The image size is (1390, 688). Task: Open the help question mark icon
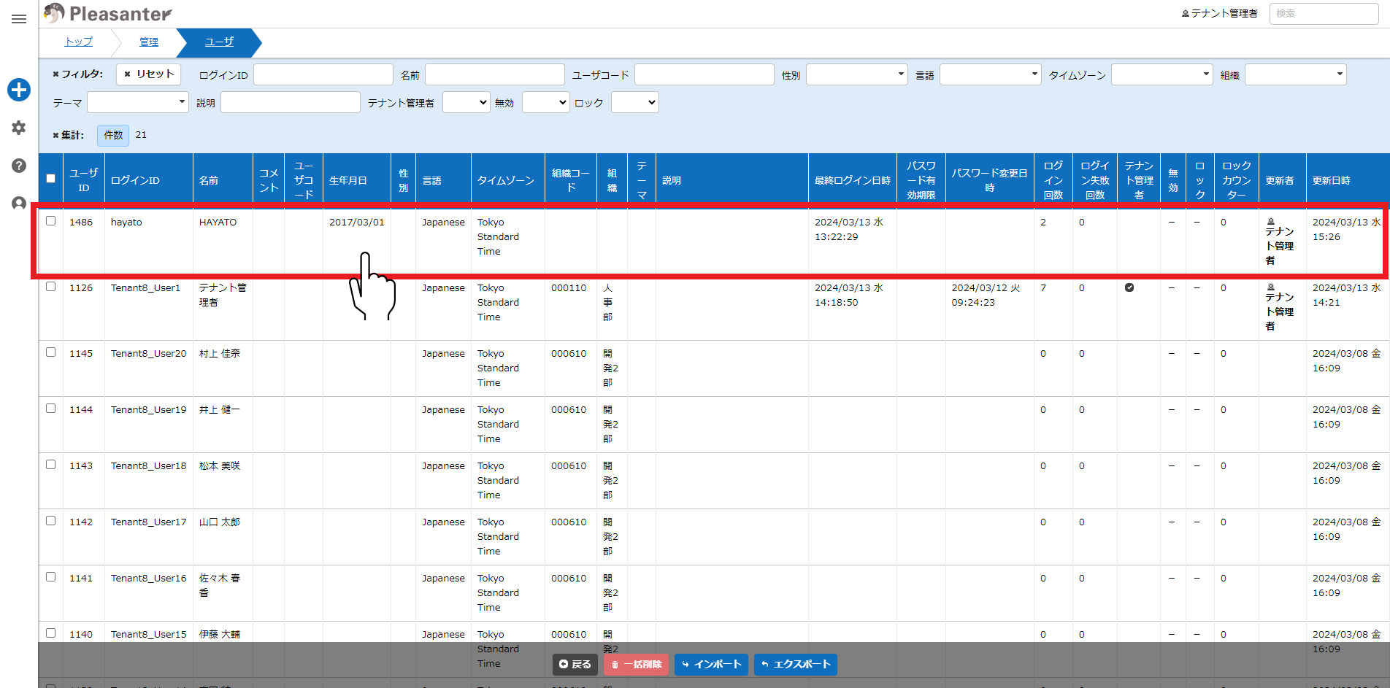pos(19,166)
